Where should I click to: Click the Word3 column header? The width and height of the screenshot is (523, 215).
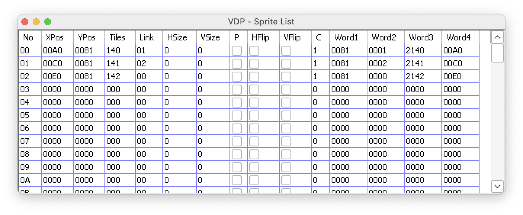pos(421,37)
